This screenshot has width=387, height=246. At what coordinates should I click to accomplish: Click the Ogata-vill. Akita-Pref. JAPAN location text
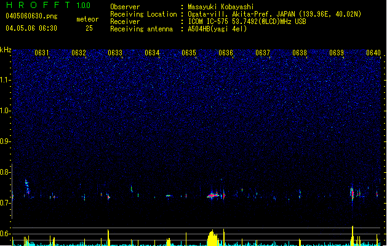point(274,14)
